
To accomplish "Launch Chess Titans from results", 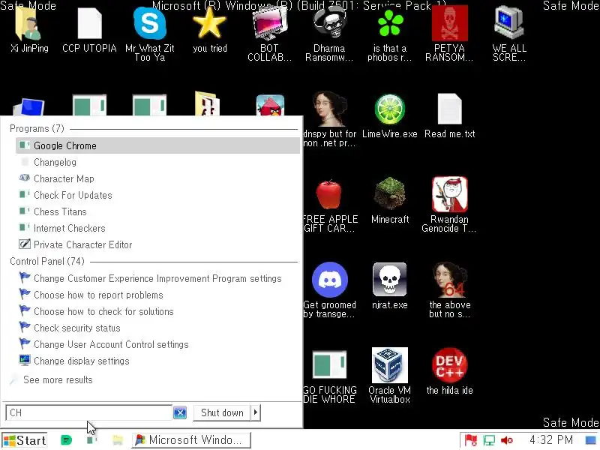I will pyautogui.click(x=157, y=211).
